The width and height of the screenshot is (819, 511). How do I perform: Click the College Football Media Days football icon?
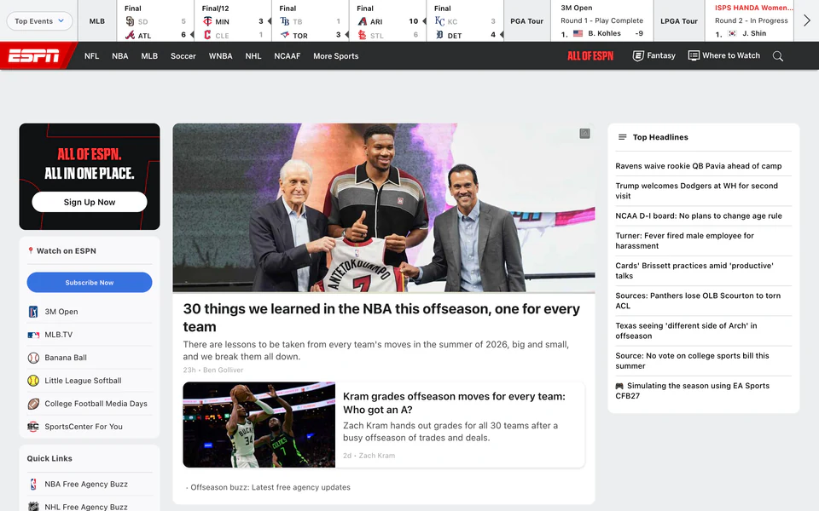(x=33, y=404)
